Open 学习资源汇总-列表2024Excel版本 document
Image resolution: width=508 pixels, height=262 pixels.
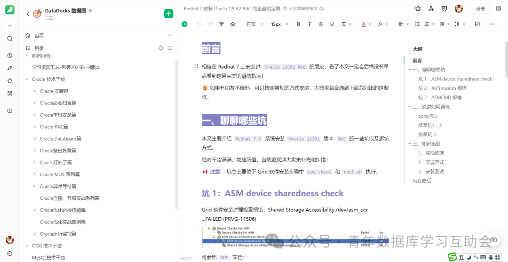66,68
